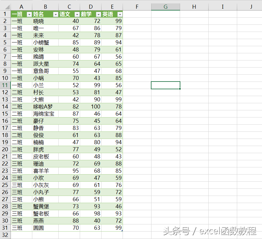Image resolution: width=262 pixels, height=239 pixels.
Task: Select row 11 header
Action: coord(5,85)
